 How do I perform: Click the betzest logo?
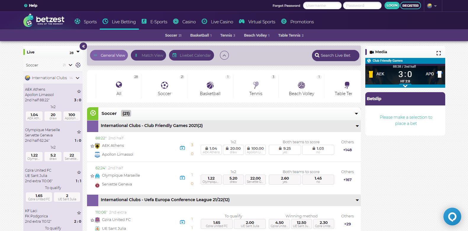[x=44, y=20]
